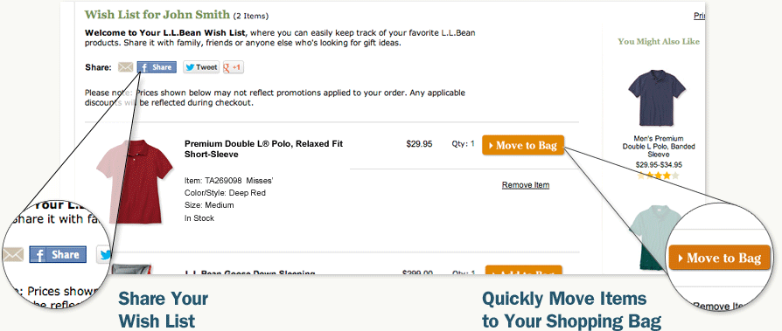Open Premium Double L Polo product title

pos(264,148)
